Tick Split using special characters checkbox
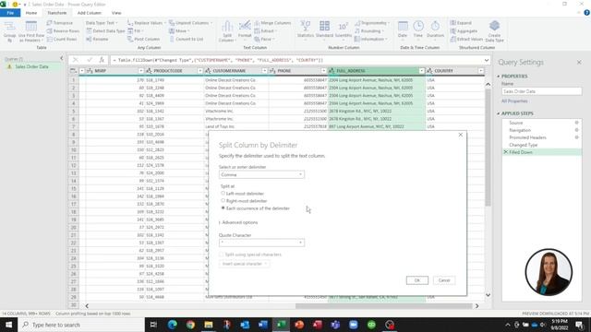Image resolution: width=591 pixels, height=332 pixels. 222,255
